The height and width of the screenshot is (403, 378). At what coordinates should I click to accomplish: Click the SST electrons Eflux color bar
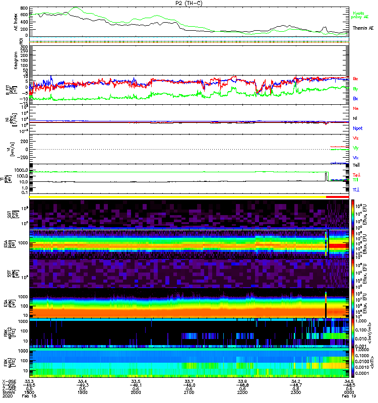pos(353,273)
